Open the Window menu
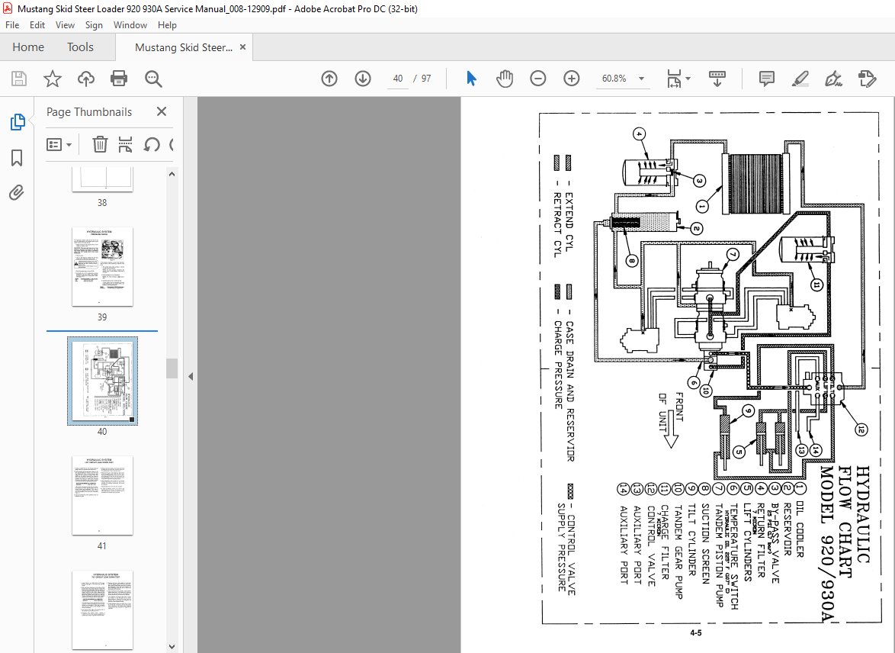The height and width of the screenshot is (653, 895). click(x=130, y=25)
